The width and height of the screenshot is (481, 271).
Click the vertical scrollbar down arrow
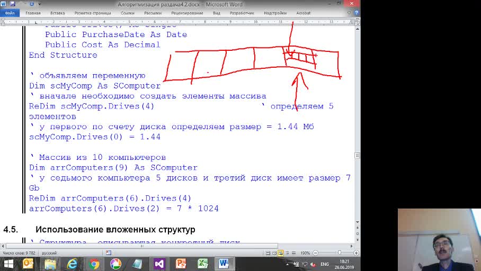[358, 222]
